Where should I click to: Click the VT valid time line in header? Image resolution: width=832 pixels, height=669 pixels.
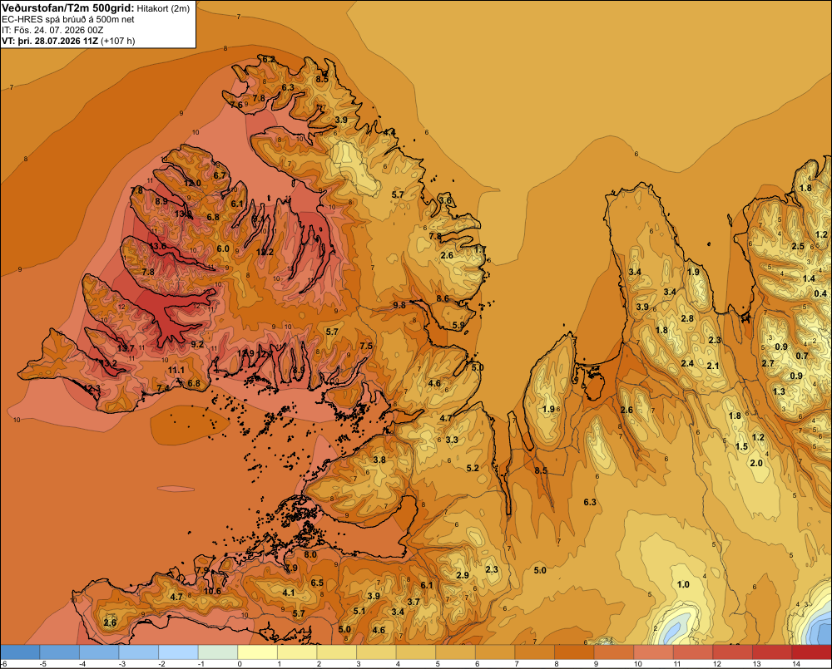click(68, 41)
